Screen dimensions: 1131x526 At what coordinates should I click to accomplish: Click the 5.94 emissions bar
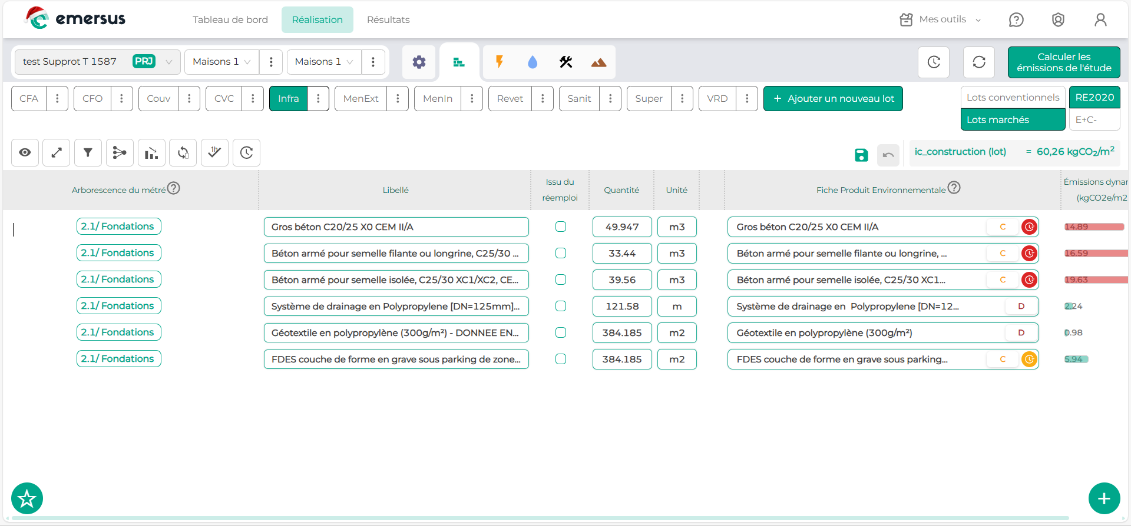pos(1076,359)
